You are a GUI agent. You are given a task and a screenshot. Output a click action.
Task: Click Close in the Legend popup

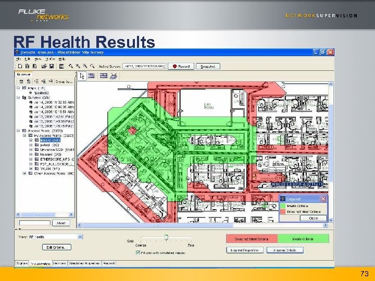(x=313, y=218)
